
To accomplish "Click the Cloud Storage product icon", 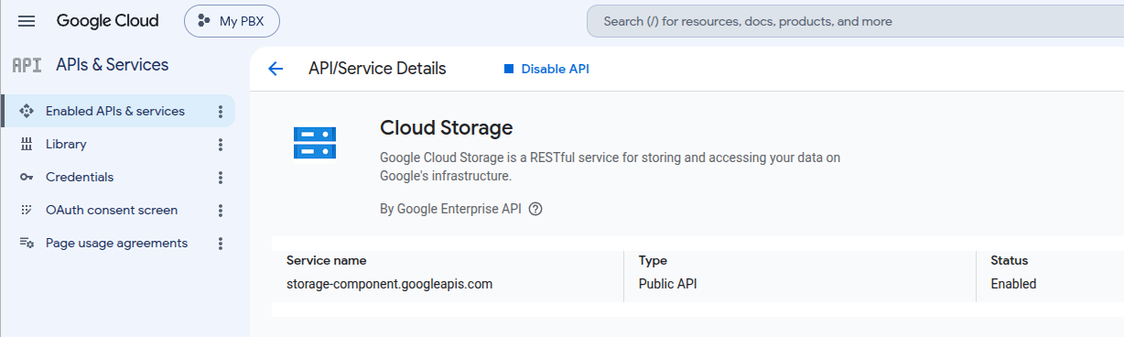I will [x=315, y=143].
